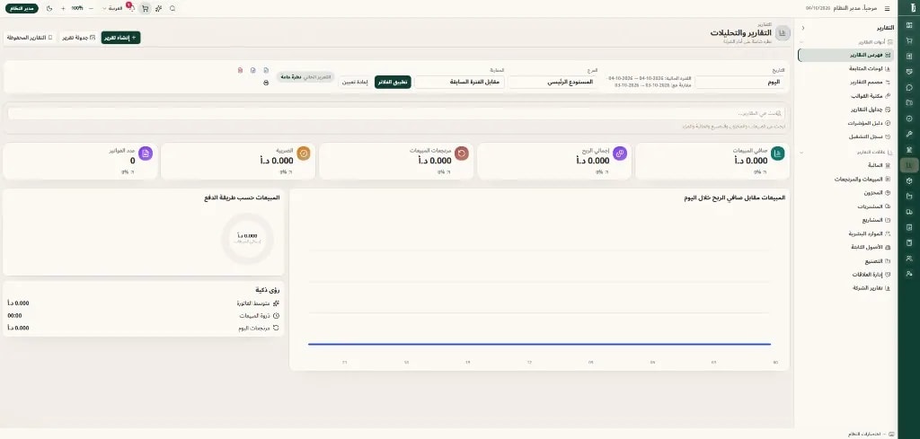
Task: Open the hamburger menu in the top bar
Action: click(887, 9)
